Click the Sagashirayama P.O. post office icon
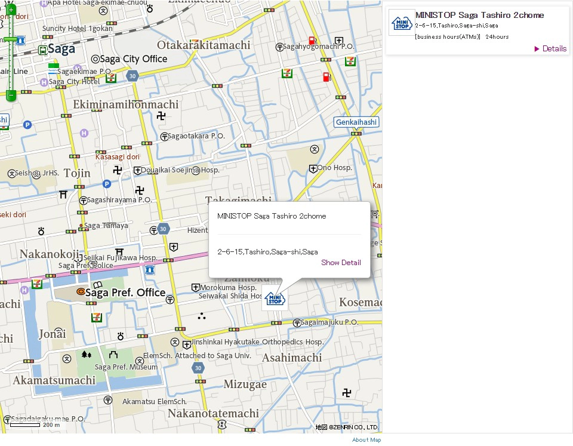This screenshot has height=446, width=573. [83, 201]
